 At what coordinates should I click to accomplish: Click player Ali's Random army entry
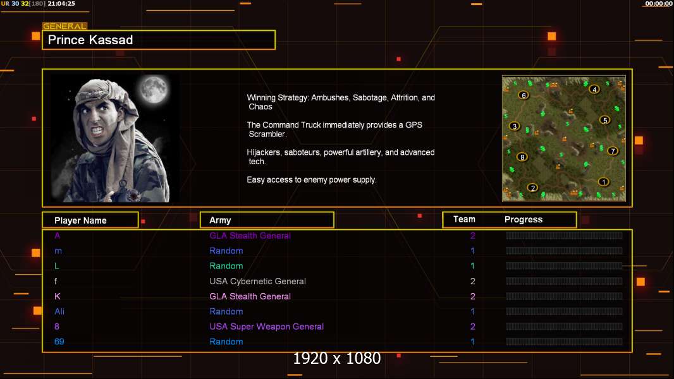(226, 311)
